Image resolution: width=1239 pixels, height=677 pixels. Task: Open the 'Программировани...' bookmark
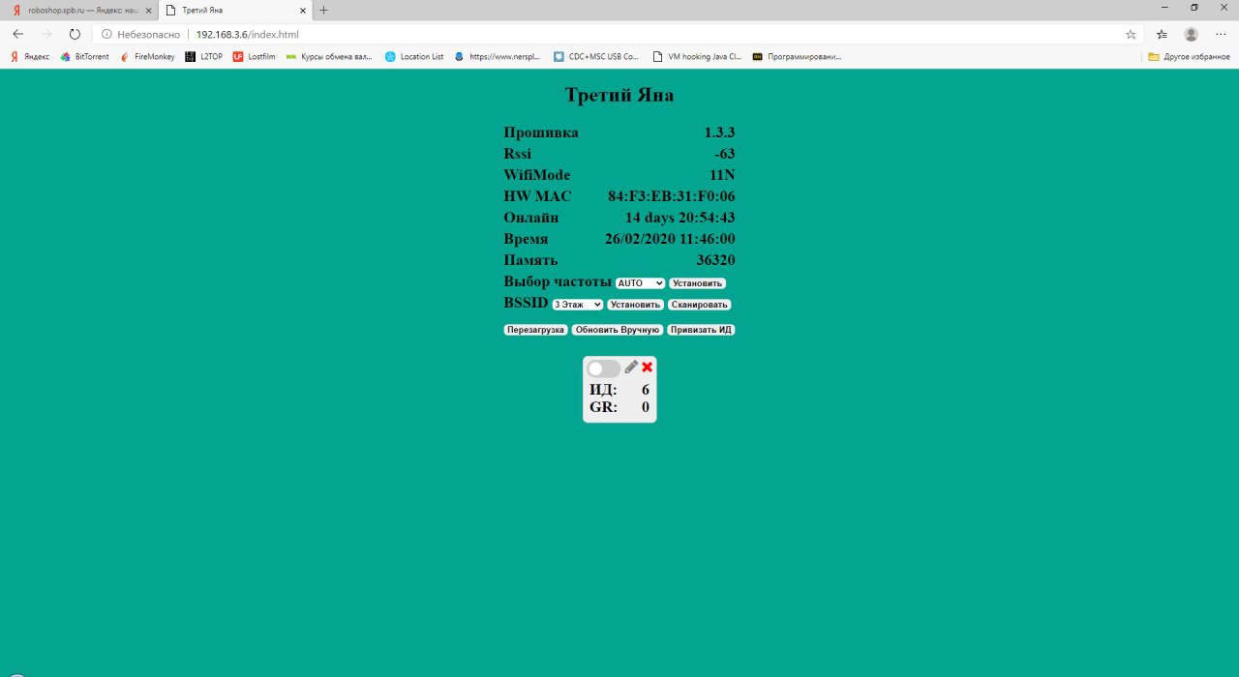[797, 56]
